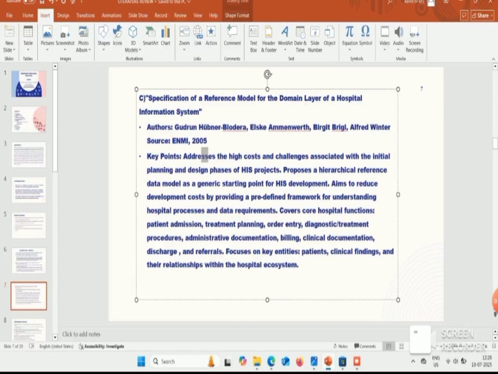Insert an Object
Screen dimensions: 498x374
pyautogui.click(x=329, y=35)
